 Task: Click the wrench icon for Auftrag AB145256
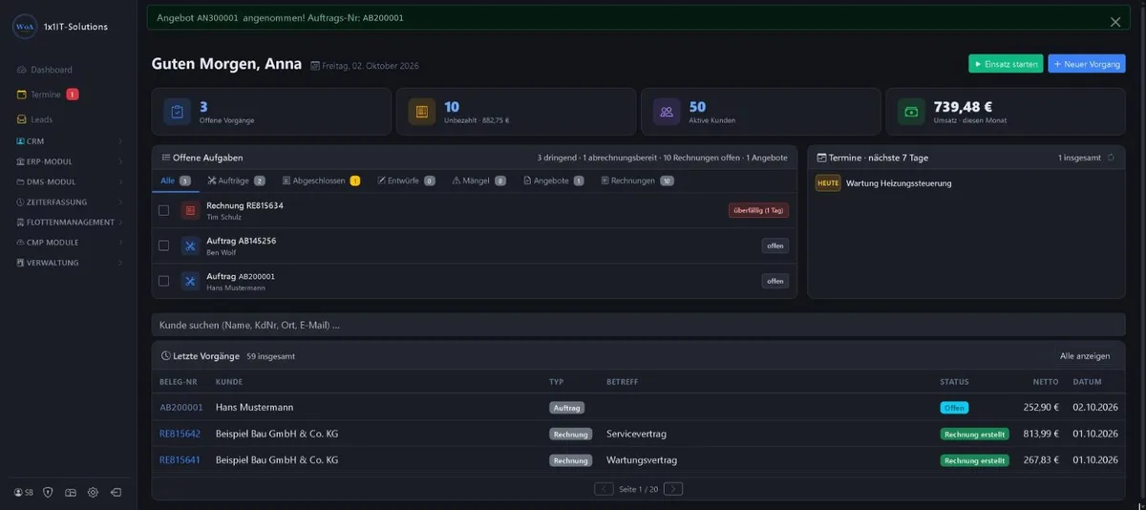[x=190, y=245]
